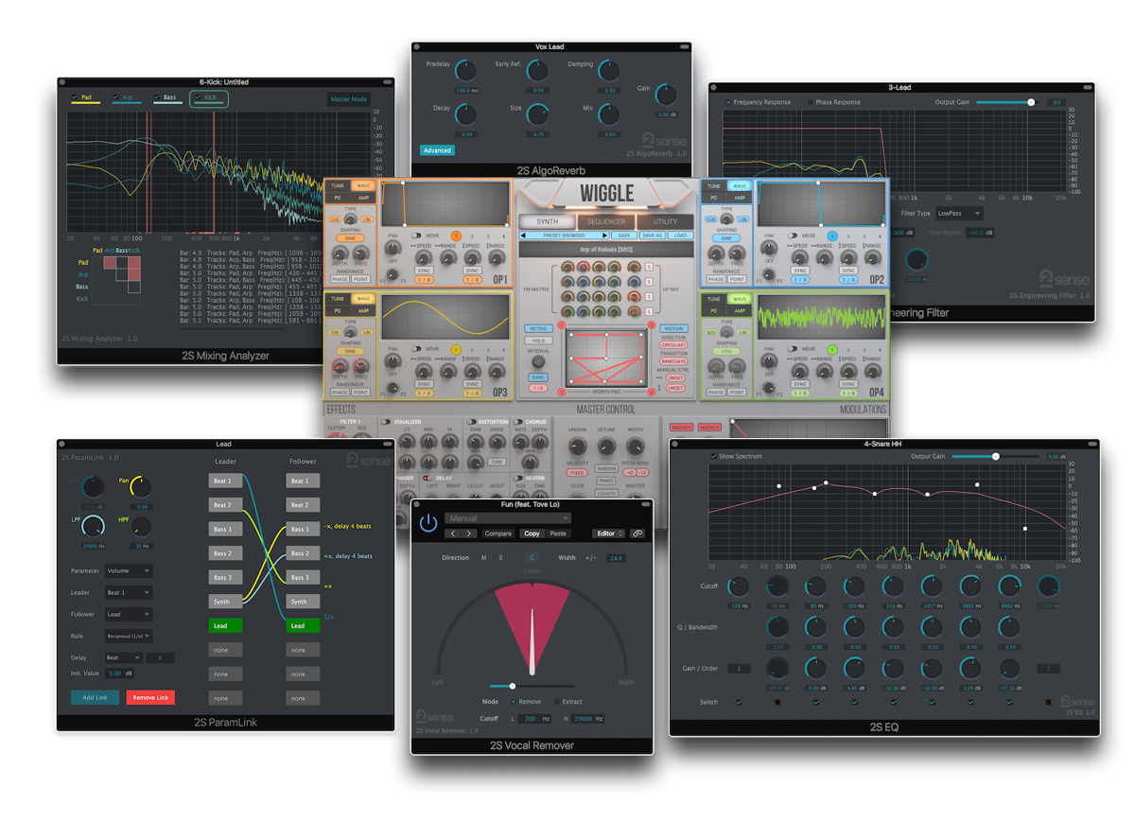Uncheck the Kick track in Mixing Analyzer

pyautogui.click(x=198, y=97)
